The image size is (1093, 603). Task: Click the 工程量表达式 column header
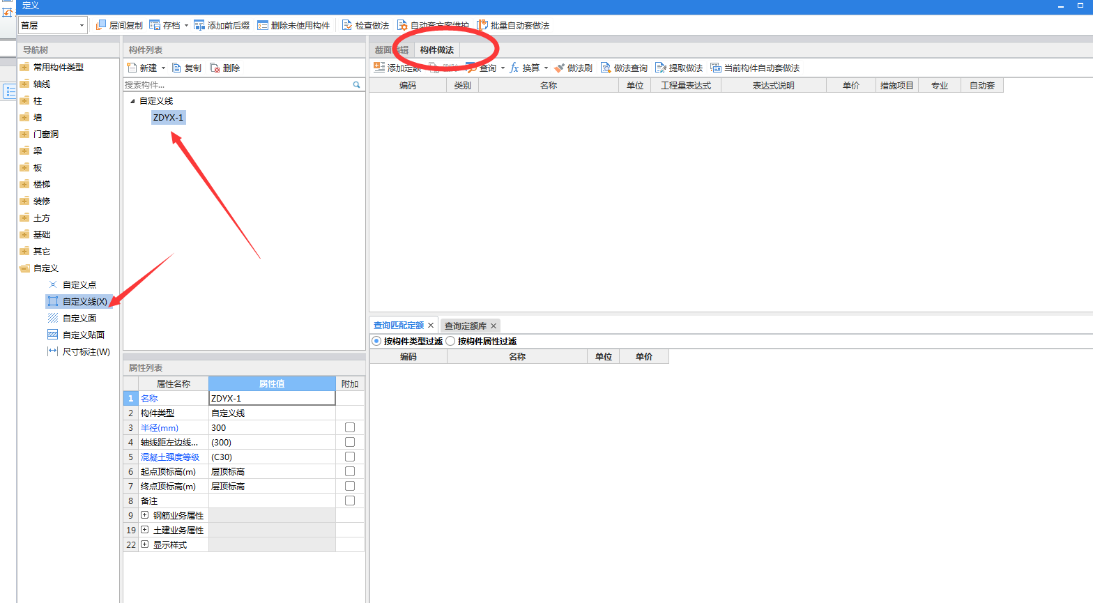(x=686, y=85)
